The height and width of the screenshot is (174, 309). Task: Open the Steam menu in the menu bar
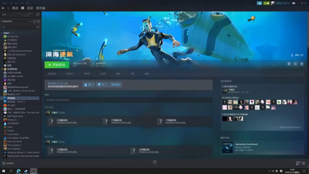[5, 3]
